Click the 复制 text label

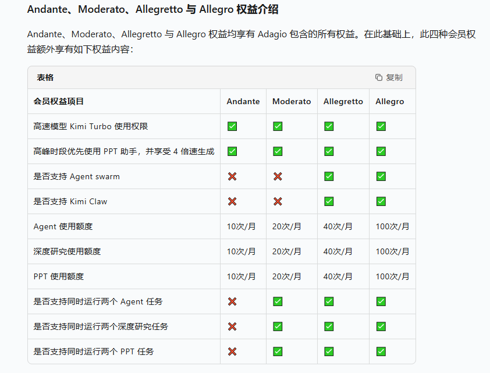(x=394, y=77)
